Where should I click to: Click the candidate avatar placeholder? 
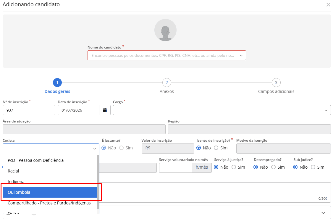[x=165, y=30]
